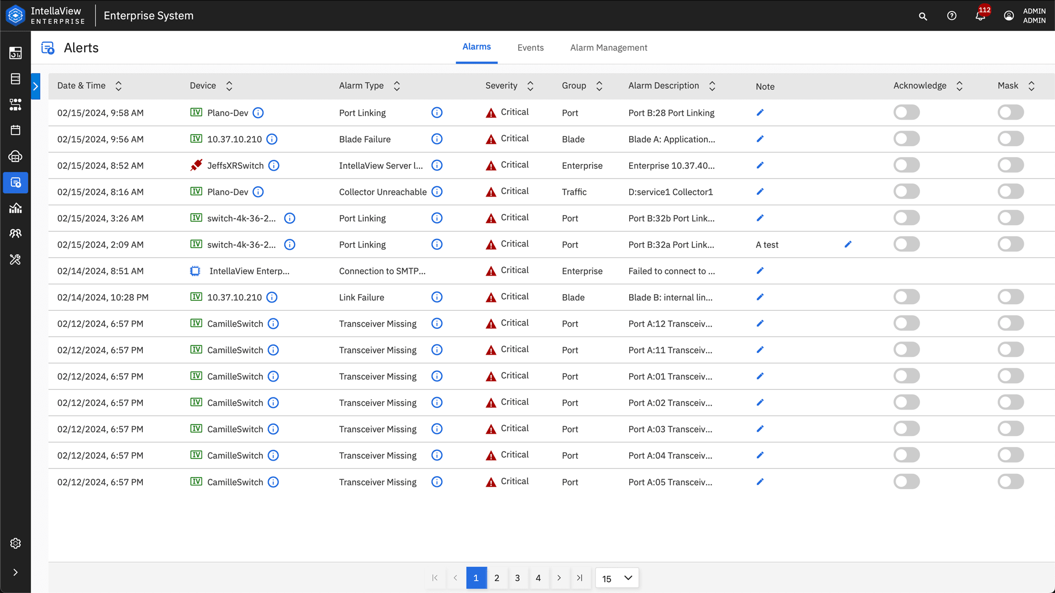Click info icon beside JeffsXRSwitch device
This screenshot has width=1055, height=593.
click(274, 165)
